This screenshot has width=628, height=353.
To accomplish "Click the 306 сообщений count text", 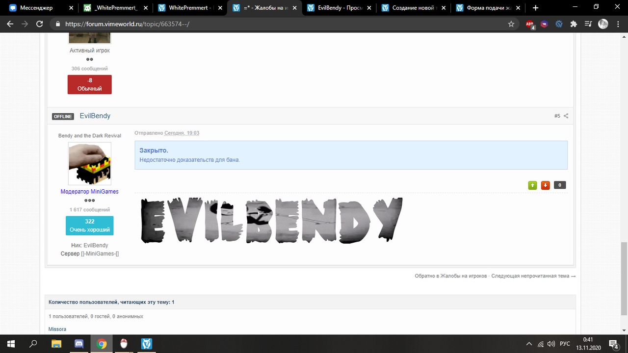I will tap(89, 69).
